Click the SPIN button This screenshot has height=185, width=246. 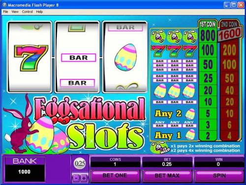click(x=219, y=176)
